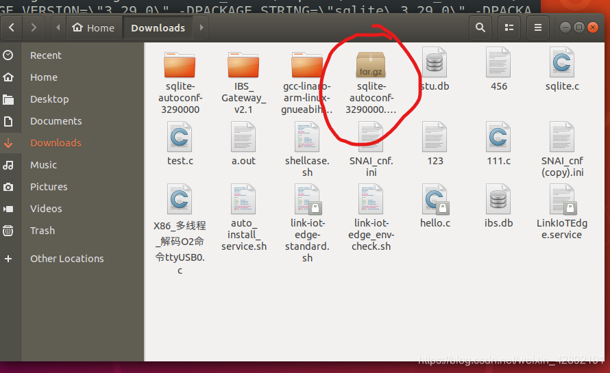This screenshot has width=610, height=373.
Task: Select the link-iot-edge_env-check.sh script
Action: [371, 218]
